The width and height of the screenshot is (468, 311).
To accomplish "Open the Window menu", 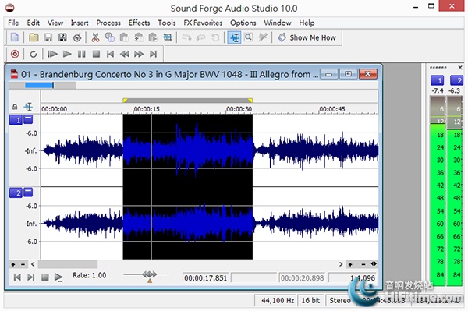I will point(277,23).
